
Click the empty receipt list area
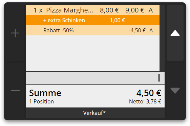click(92, 53)
